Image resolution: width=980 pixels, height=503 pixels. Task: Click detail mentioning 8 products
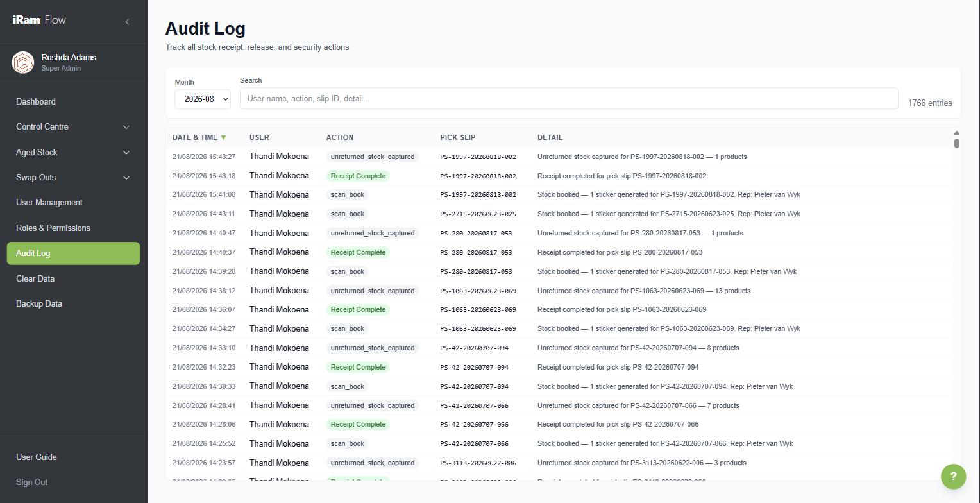point(638,348)
